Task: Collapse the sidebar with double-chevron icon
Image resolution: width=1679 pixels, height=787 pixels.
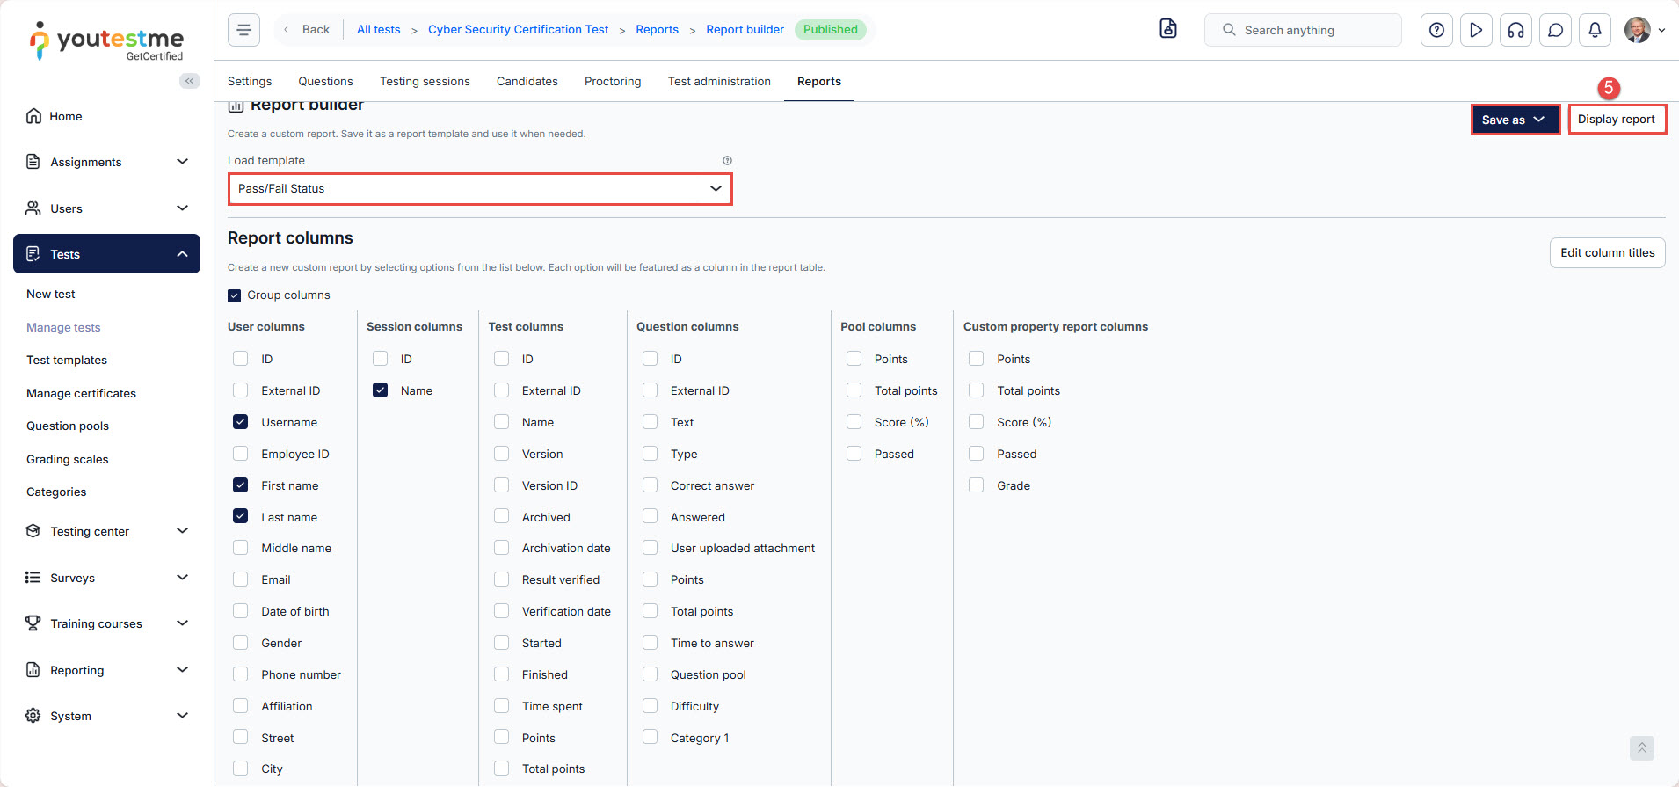Action: [x=189, y=81]
